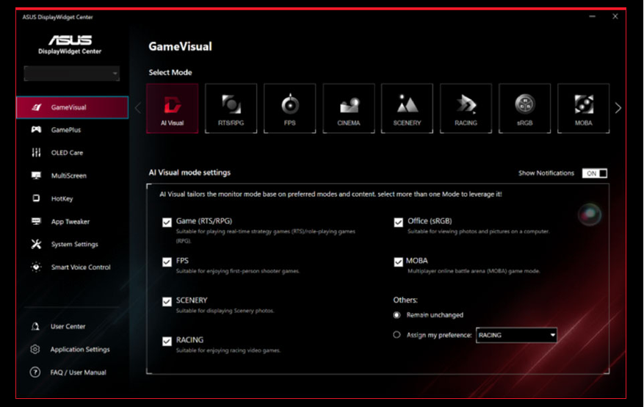Choose the MOBA mode tile
The width and height of the screenshot is (644, 407).
(x=583, y=109)
